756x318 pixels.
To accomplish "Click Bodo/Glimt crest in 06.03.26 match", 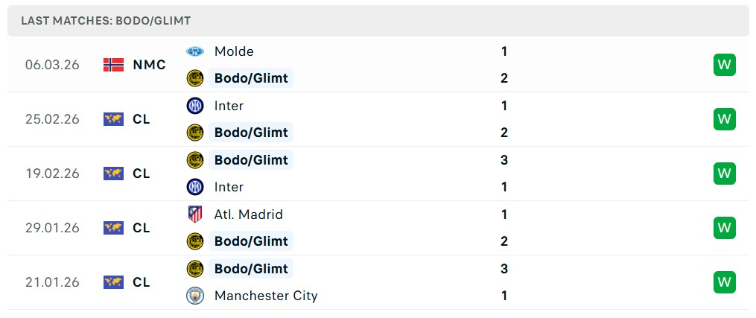I will pos(195,78).
